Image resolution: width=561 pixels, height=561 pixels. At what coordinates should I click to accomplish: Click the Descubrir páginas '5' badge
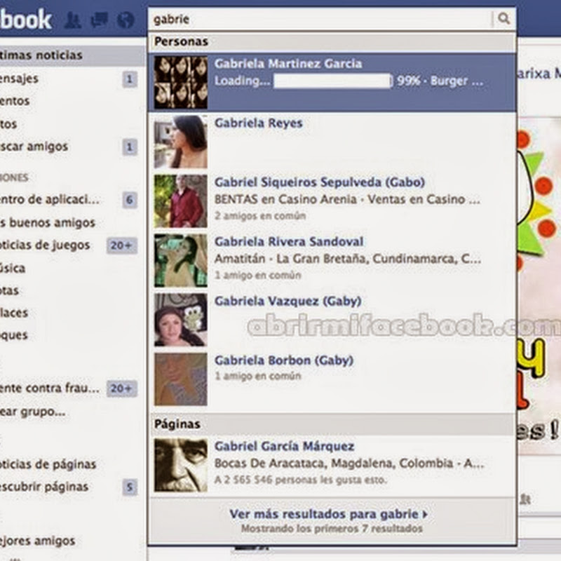click(130, 487)
